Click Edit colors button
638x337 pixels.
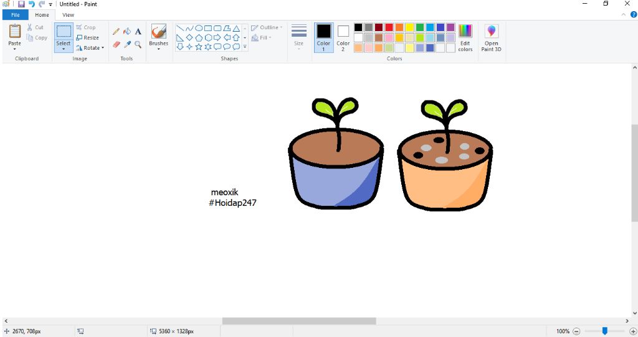tap(465, 37)
